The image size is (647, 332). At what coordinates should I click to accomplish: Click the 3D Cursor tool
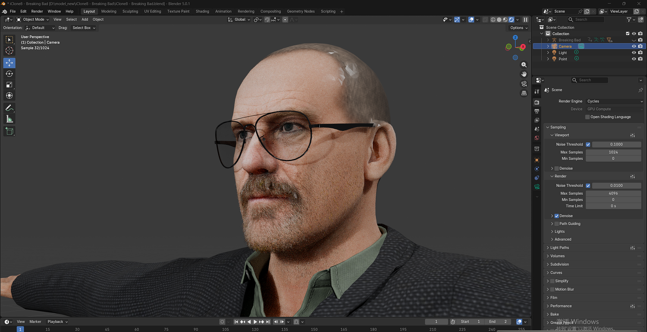click(9, 51)
